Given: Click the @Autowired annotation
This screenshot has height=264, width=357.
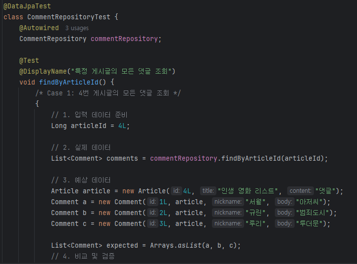Looking at the screenshot, I should click(39, 28).
